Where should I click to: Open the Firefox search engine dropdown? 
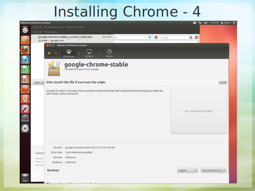pyautogui.click(x=157, y=38)
